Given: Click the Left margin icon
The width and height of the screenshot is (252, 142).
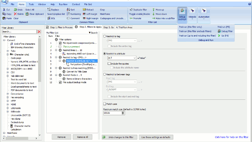Looking at the screenshot, I should [x=84, y=14].
